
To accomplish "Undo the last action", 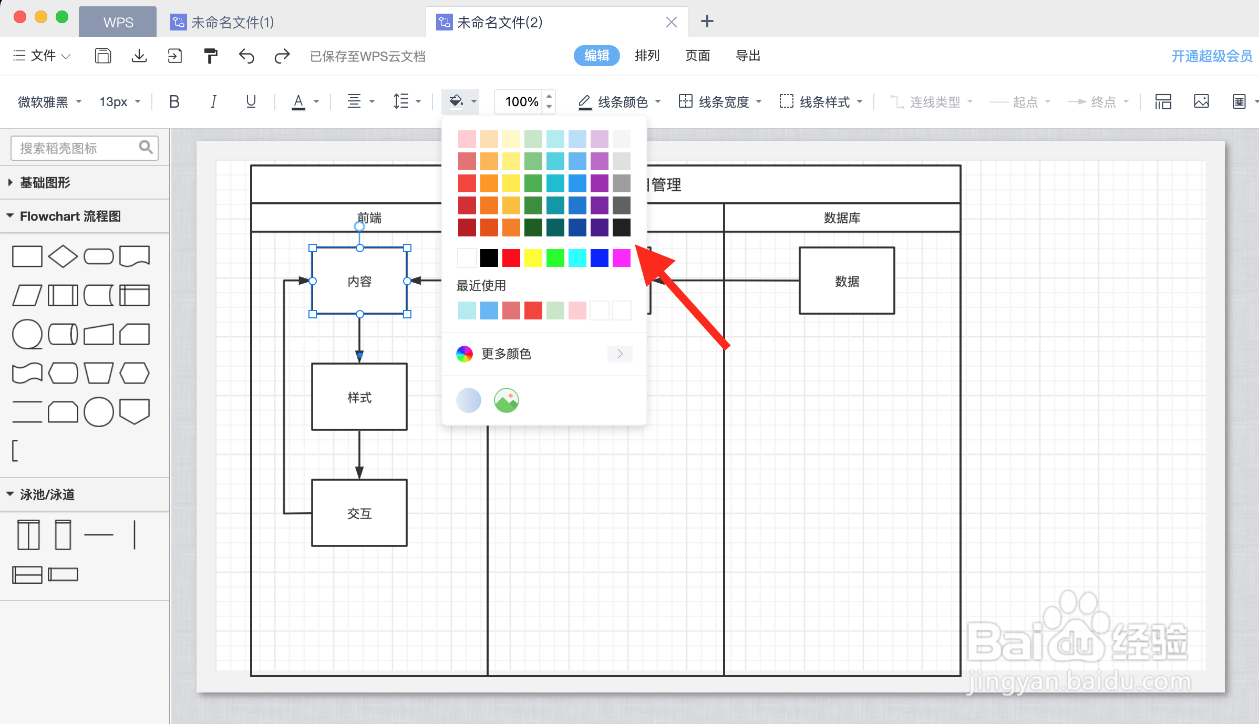I will (246, 56).
